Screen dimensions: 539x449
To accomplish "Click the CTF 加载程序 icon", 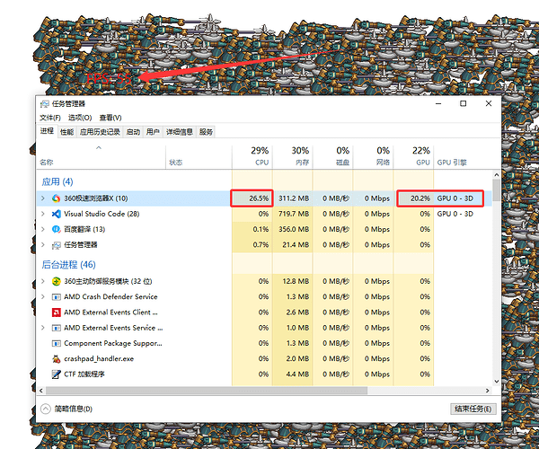I will click(56, 374).
